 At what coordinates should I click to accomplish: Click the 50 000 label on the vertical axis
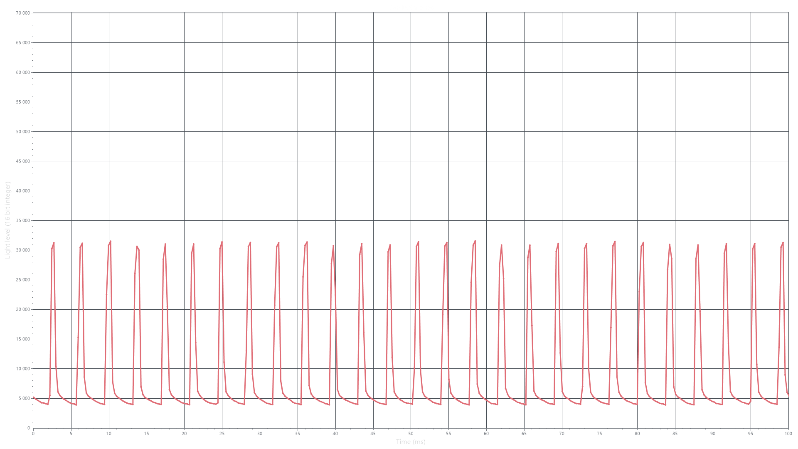(22, 131)
